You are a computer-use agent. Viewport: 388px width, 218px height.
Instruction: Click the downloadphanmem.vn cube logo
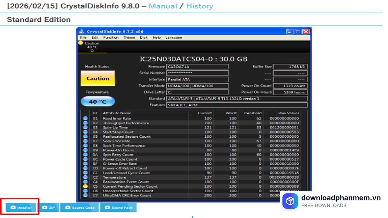click(x=290, y=201)
